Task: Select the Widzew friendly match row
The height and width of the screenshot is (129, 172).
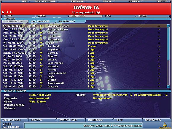Action: click(85, 33)
